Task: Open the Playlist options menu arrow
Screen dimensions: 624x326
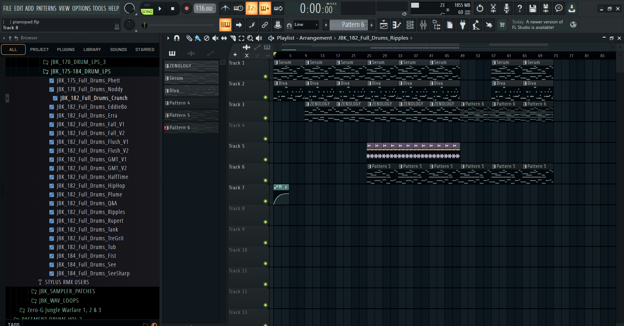Action: pyautogui.click(x=168, y=38)
